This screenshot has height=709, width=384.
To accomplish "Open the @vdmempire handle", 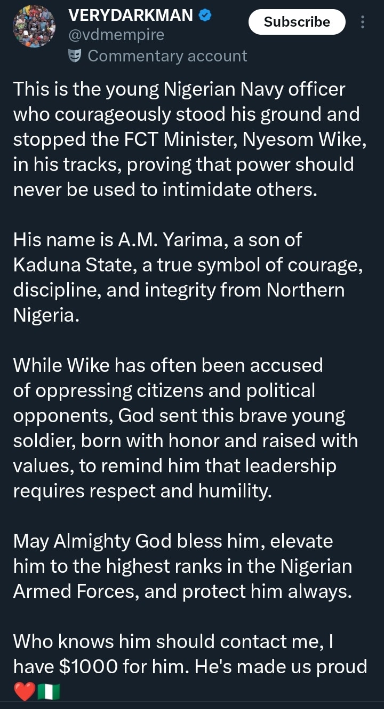I will [x=116, y=35].
